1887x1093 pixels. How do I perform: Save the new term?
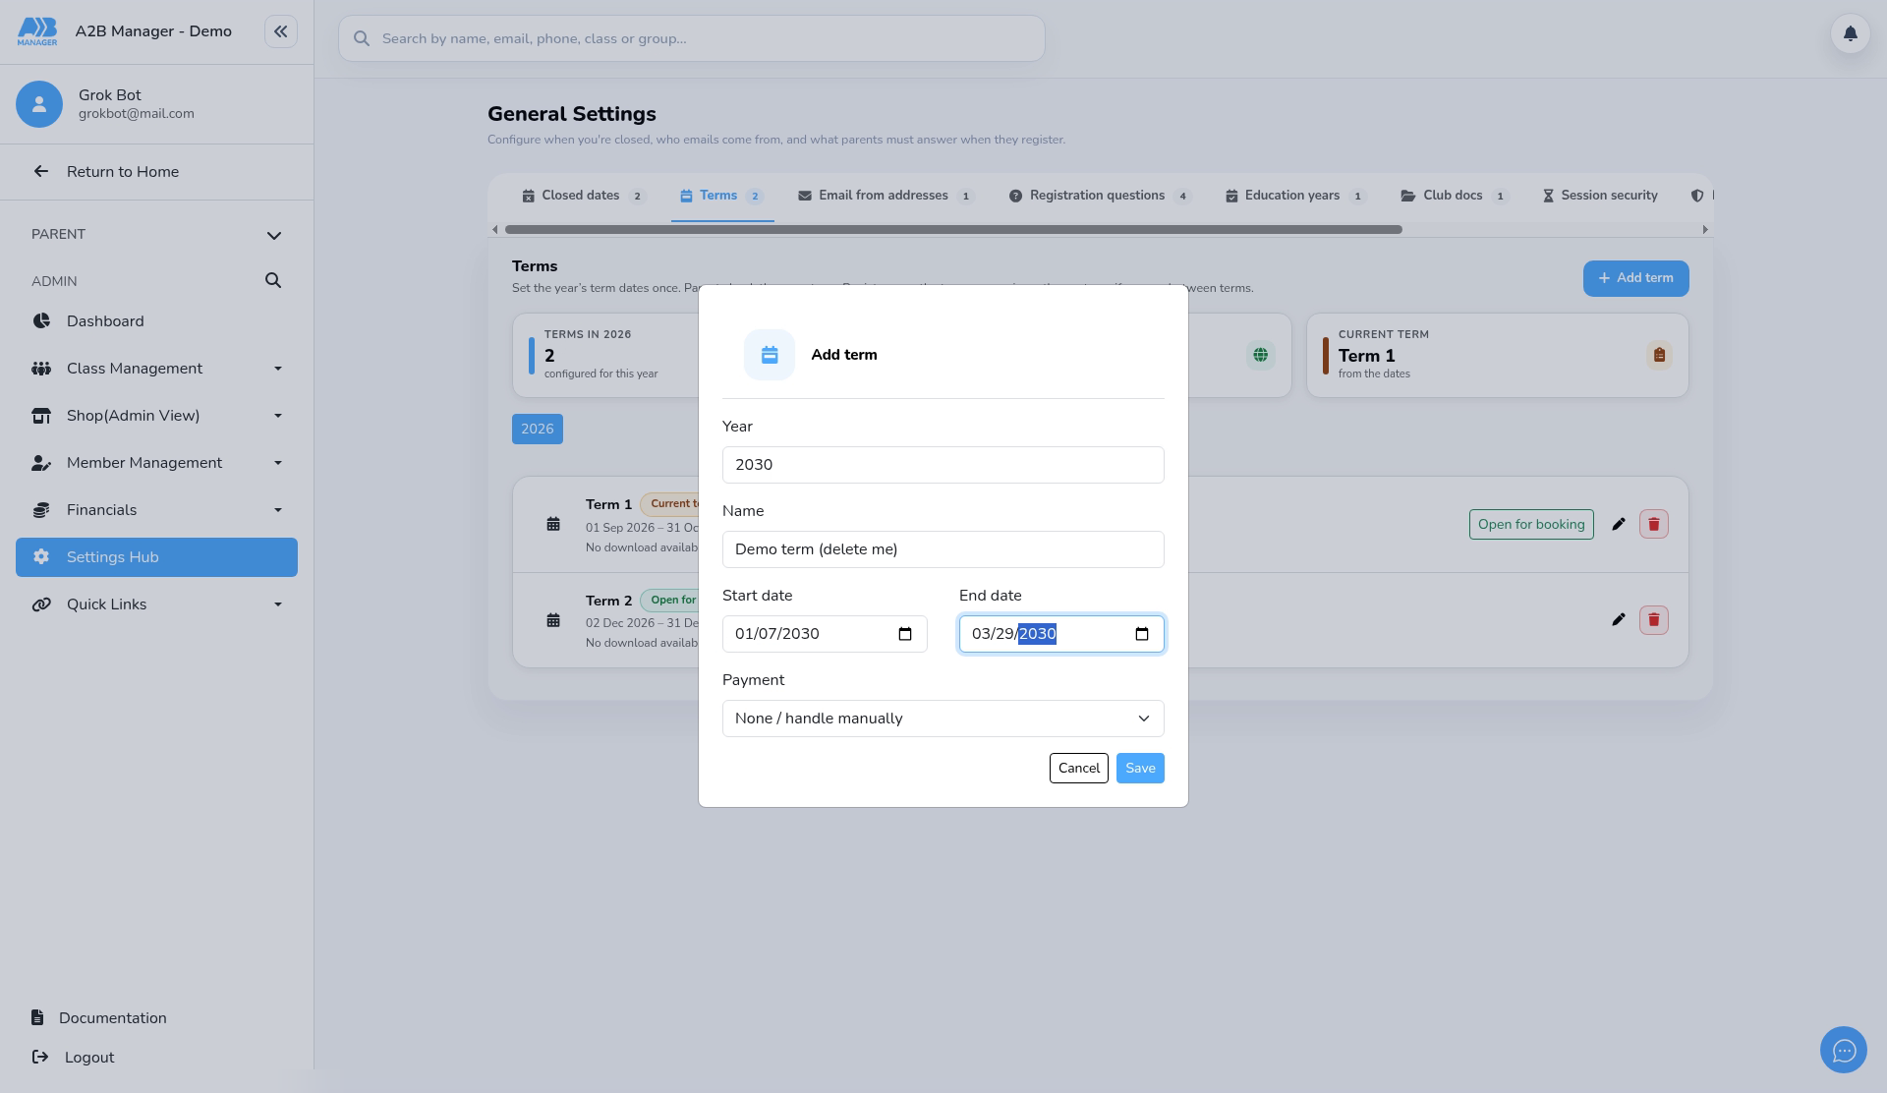(x=1140, y=768)
